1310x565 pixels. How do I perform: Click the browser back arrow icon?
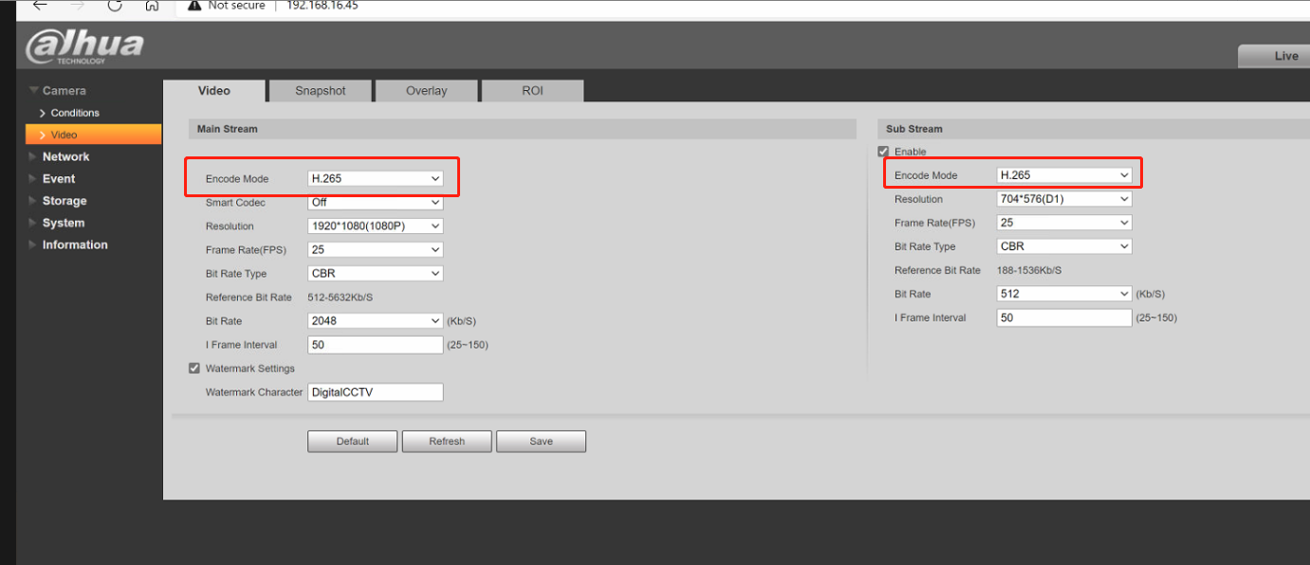(x=40, y=5)
